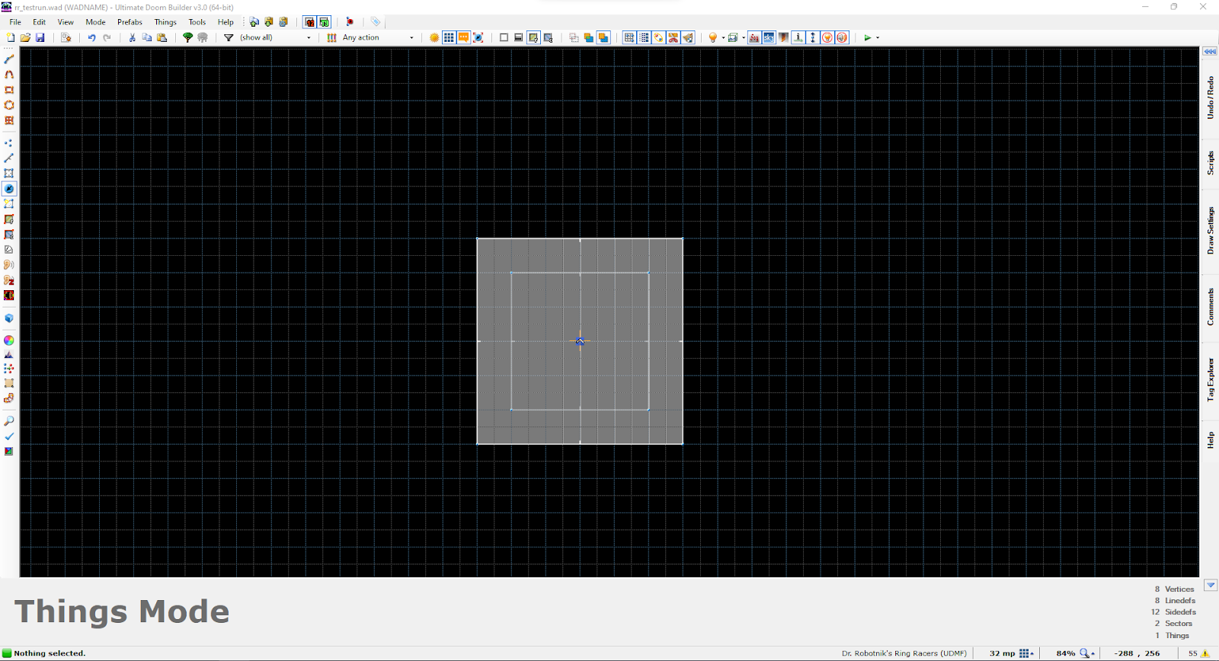Select the Draw Rectangle tool
1219x661 pixels.
[9, 89]
